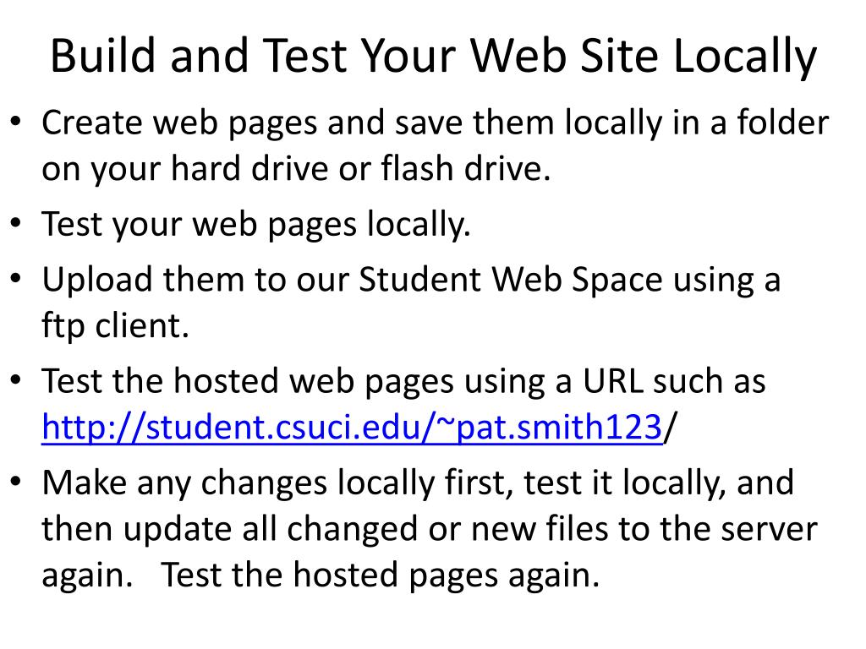This screenshot has height=649, width=866.
Task: Click the bullet marker before Test your web pages
Action: click(x=15, y=223)
